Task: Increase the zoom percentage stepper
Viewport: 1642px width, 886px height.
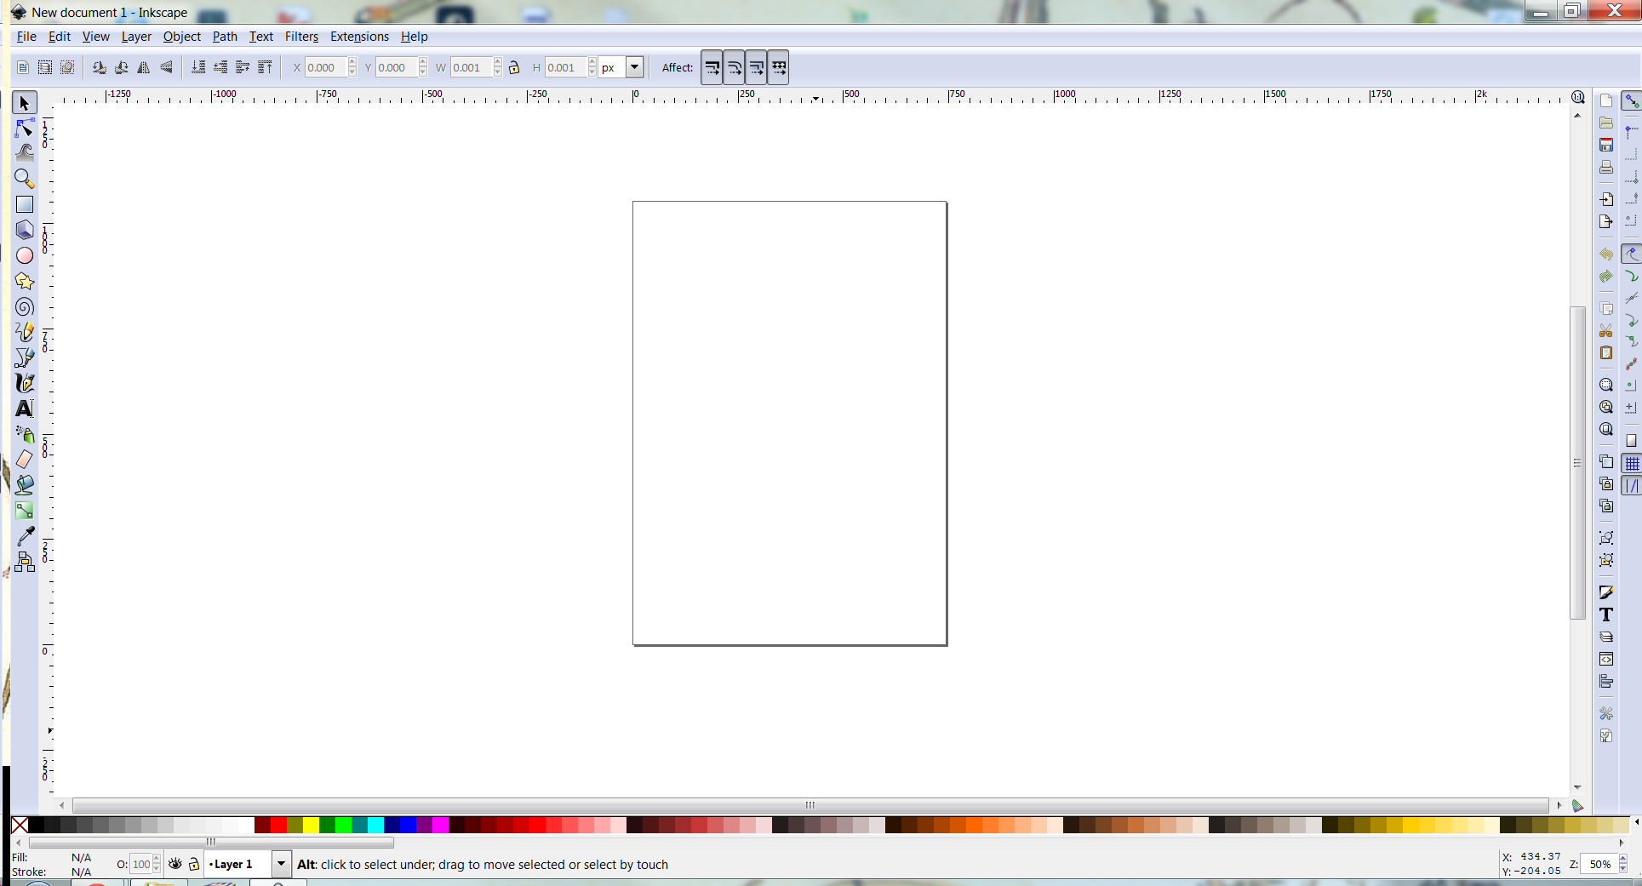Action: tap(1623, 860)
